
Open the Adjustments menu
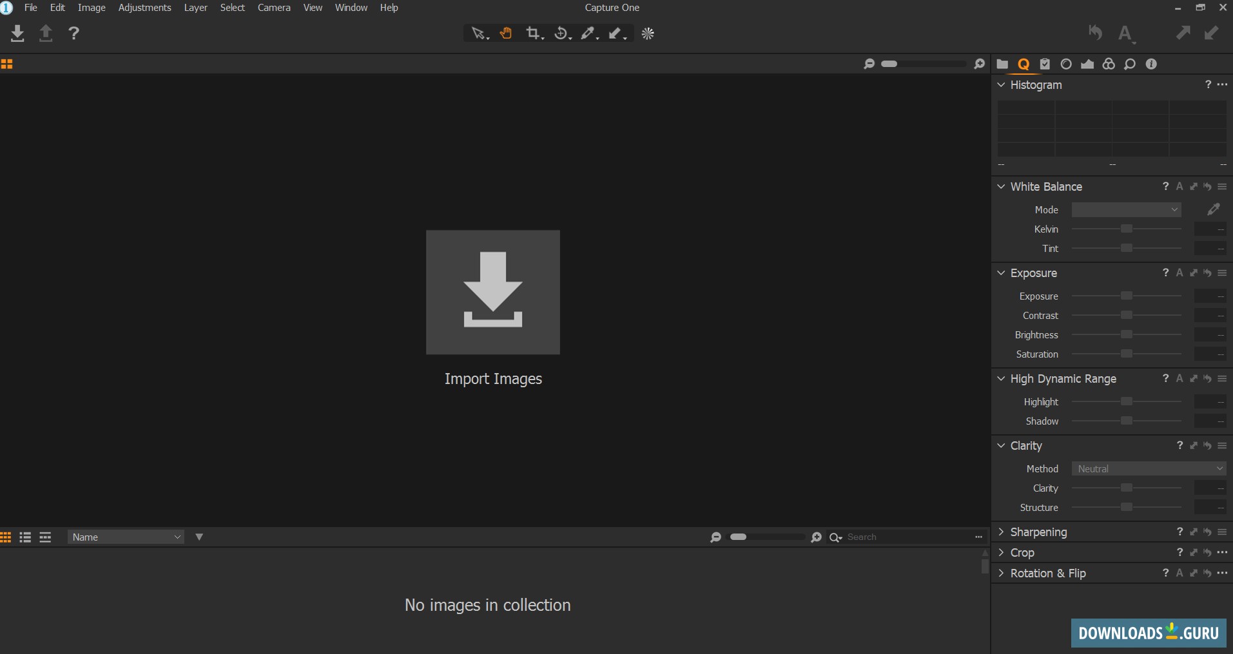tap(144, 7)
